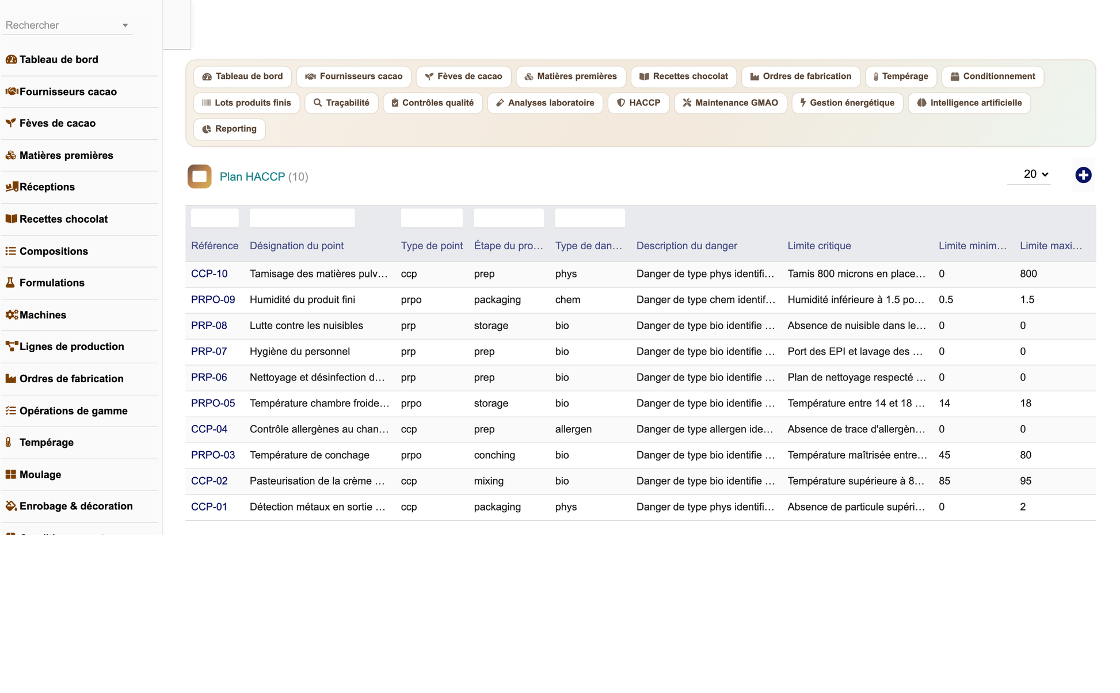Click the Désignation du point filter field
This screenshot has width=1120, height=693.
click(302, 218)
